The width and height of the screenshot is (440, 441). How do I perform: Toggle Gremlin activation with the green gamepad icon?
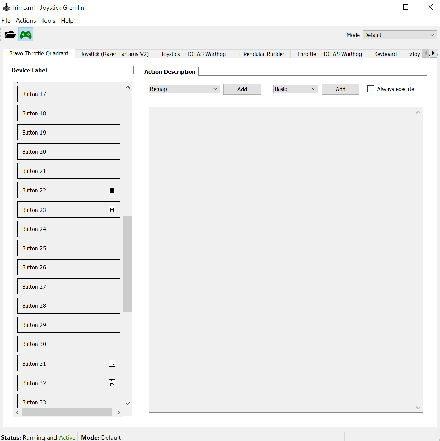point(26,35)
